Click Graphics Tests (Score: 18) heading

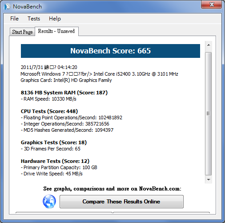coord(54,142)
